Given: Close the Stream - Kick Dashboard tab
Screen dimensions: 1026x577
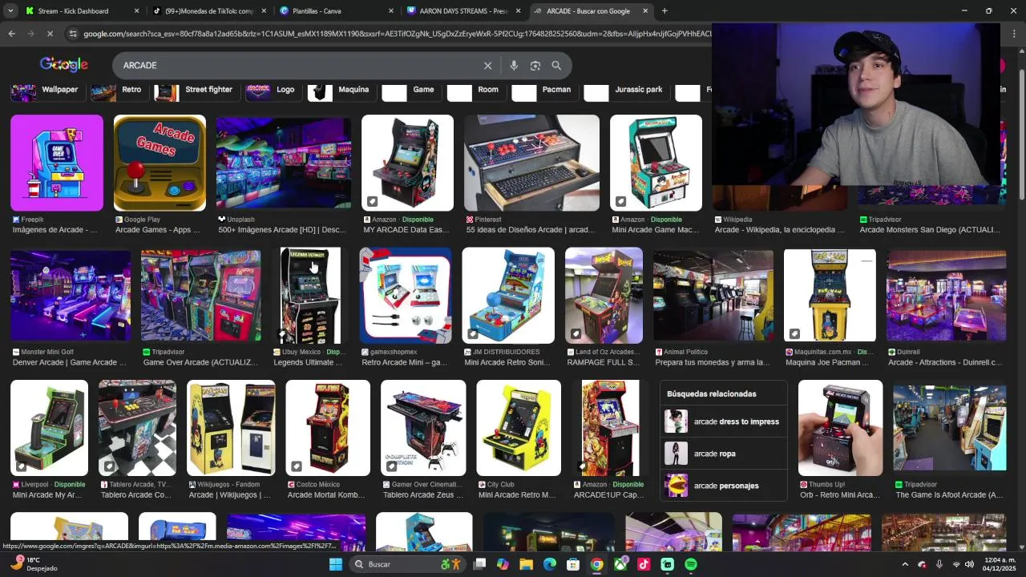Looking at the screenshot, I should click(136, 11).
